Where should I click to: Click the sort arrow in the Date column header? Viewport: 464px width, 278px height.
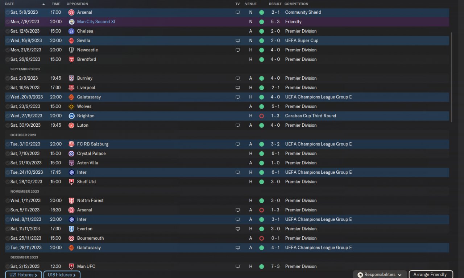click(x=43, y=4)
